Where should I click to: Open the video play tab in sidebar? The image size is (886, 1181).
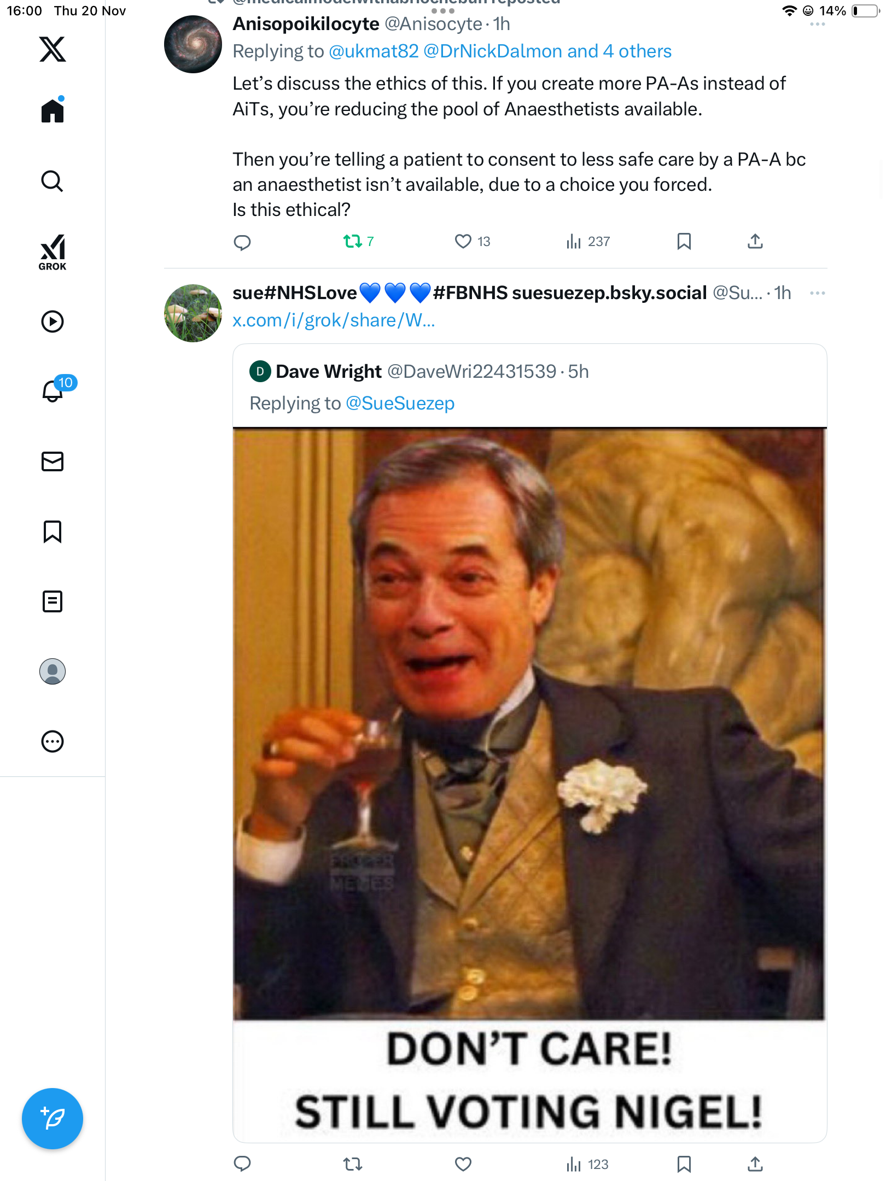tap(53, 321)
